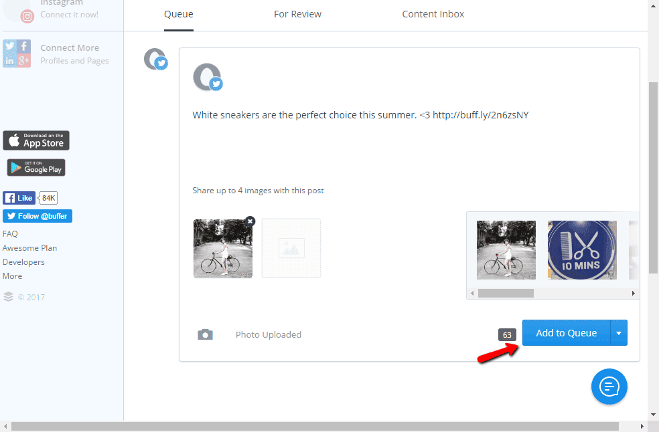The image size is (659, 432).
Task: Click the page horizontal scrollbar thumb
Action: click(x=315, y=426)
